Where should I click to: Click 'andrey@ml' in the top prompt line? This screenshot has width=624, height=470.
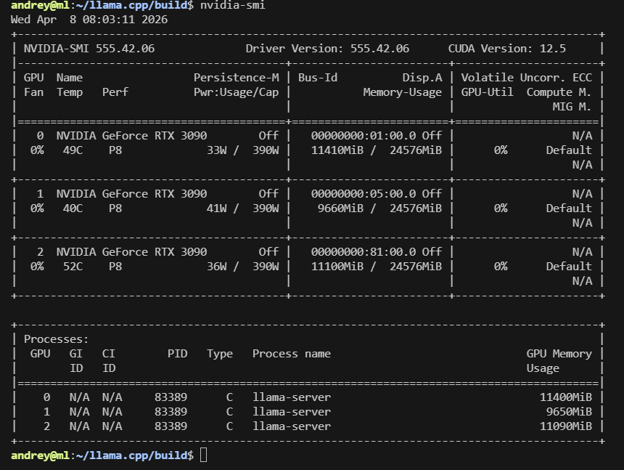point(40,5)
